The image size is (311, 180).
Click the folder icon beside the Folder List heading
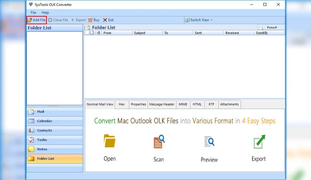(87, 28)
